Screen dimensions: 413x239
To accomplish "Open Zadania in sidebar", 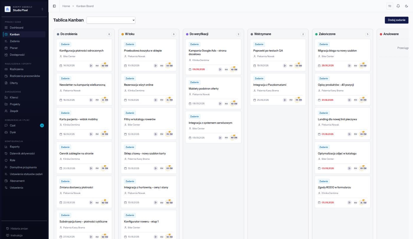I will click(x=24, y=41).
